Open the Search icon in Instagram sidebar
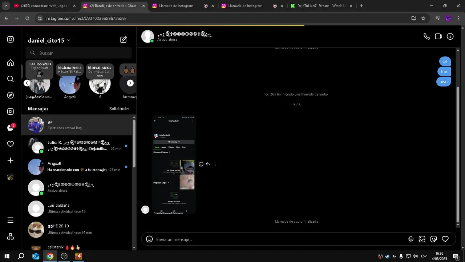465x262 pixels. 11,79
